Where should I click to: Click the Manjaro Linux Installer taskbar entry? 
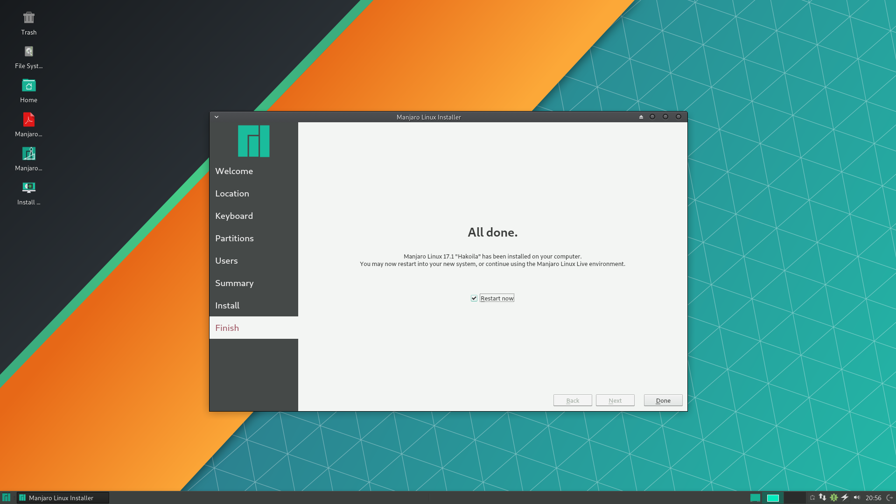click(x=63, y=498)
